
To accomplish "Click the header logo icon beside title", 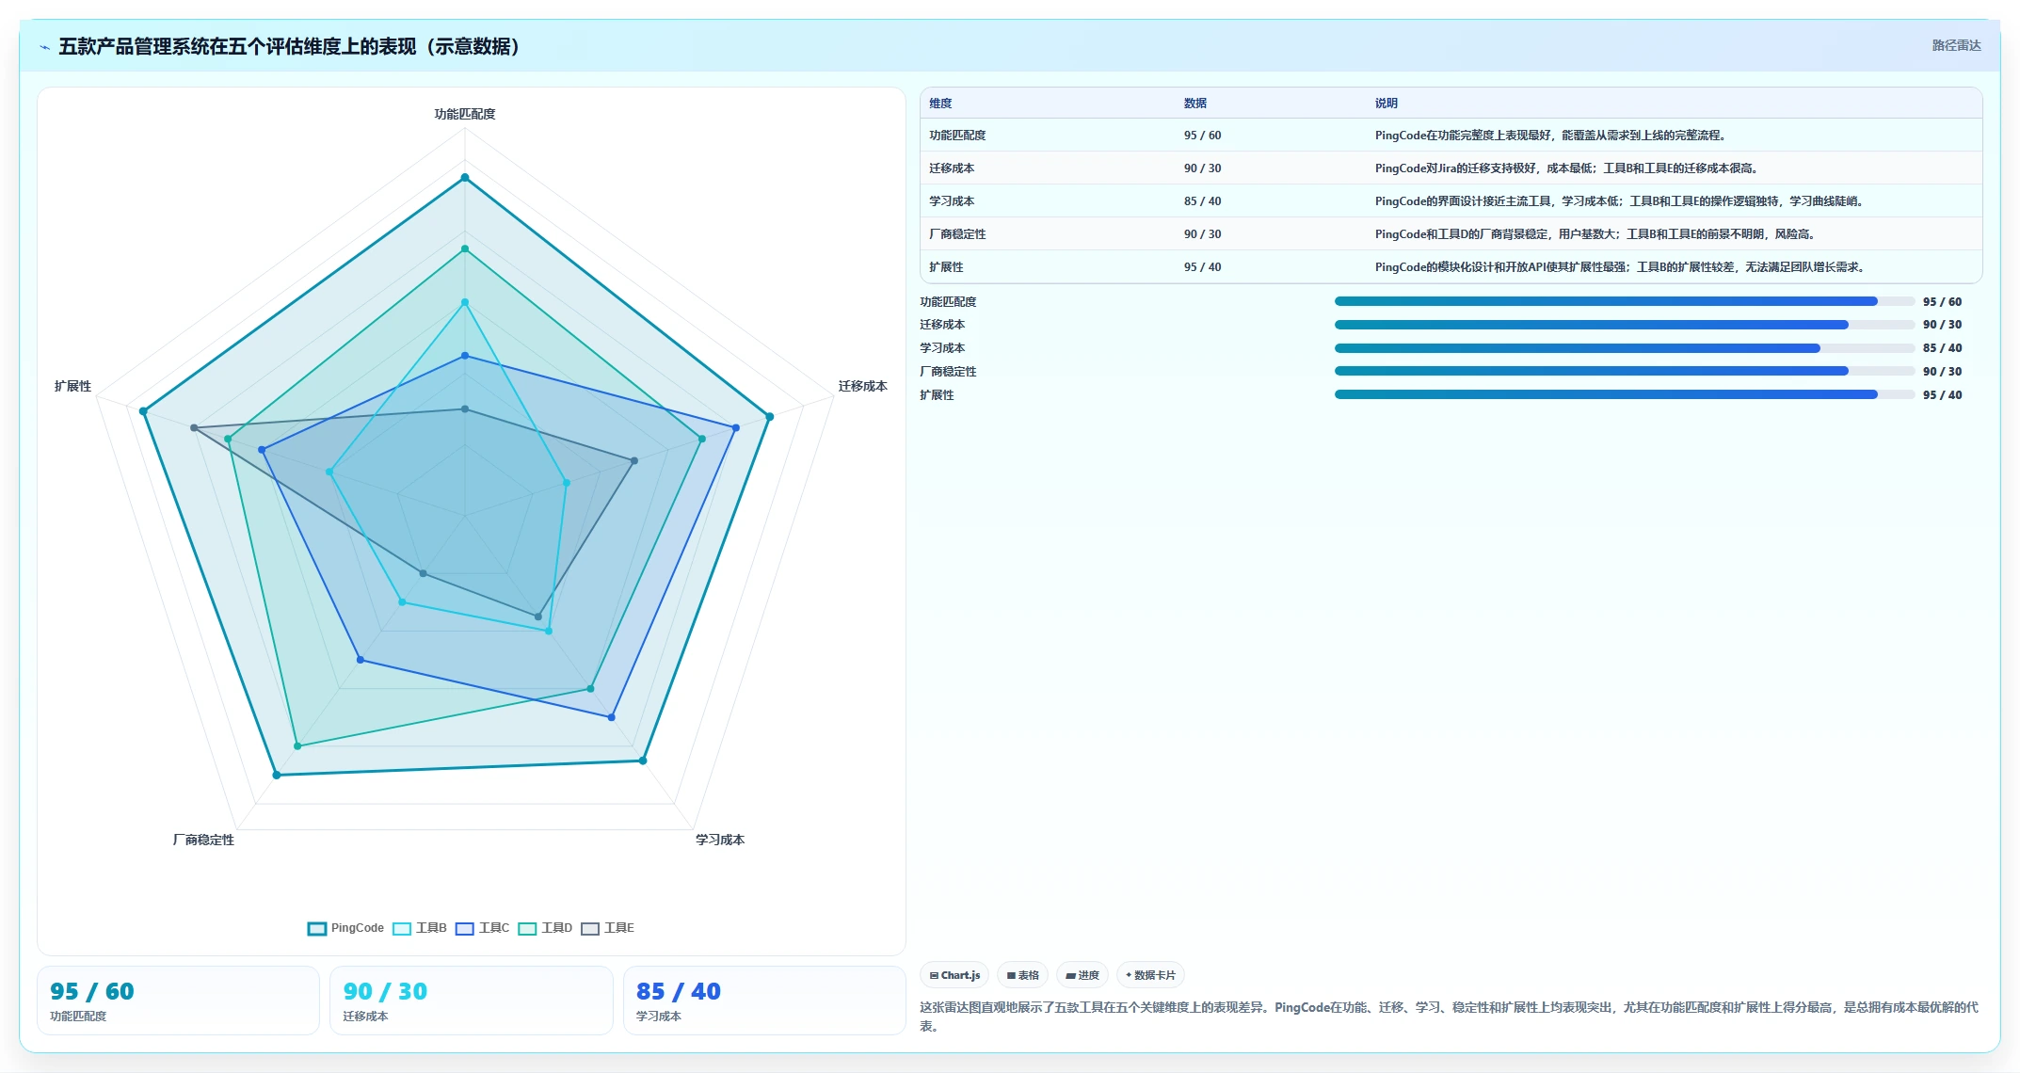I will click(44, 47).
